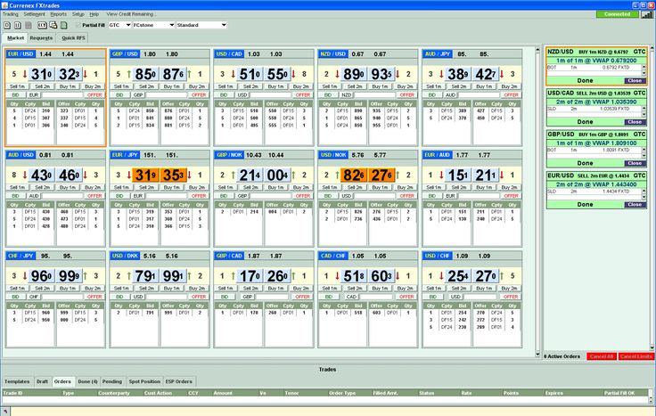Click the greyed-out third toolbar icon
Image resolution: width=656 pixels, height=416 pixels.
[28, 26]
